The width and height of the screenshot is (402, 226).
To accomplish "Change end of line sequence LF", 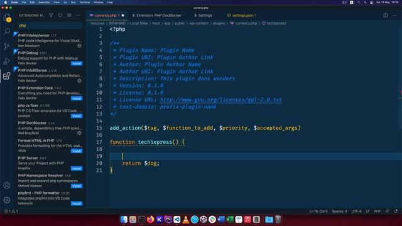I will (367, 211).
